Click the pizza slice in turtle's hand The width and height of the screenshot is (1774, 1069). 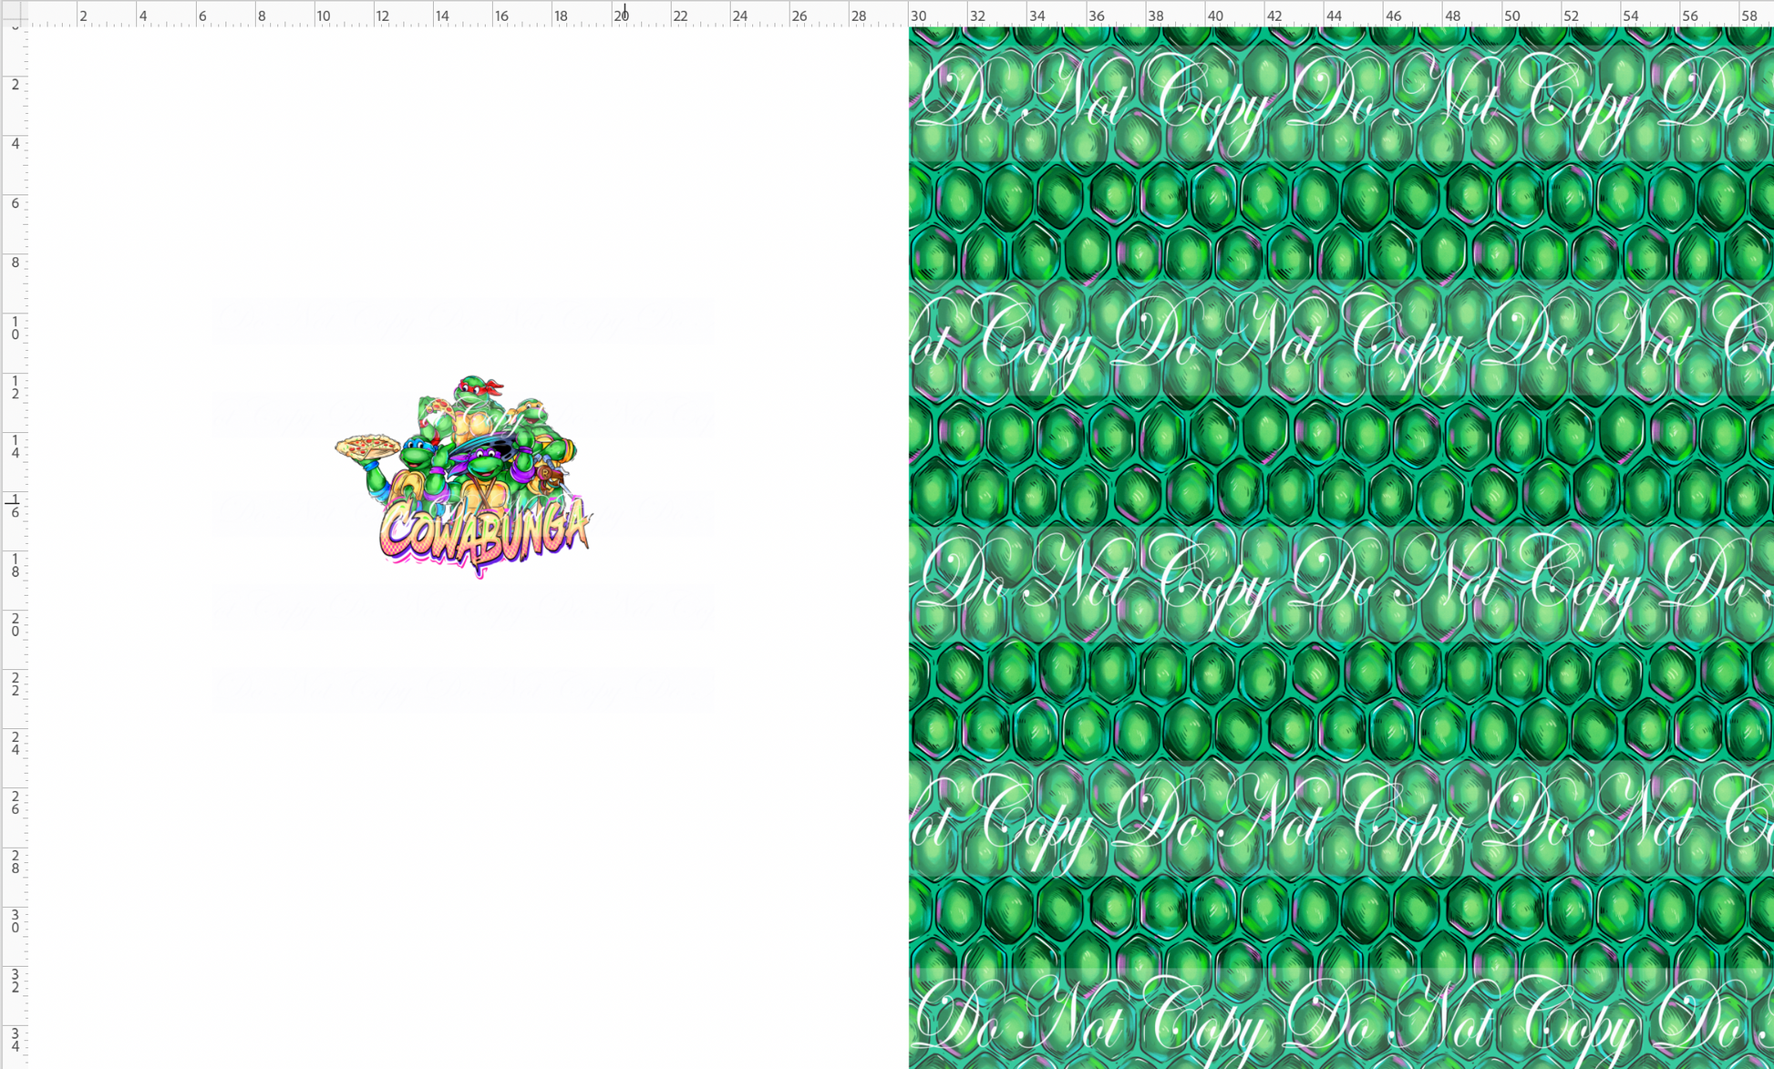click(440, 406)
